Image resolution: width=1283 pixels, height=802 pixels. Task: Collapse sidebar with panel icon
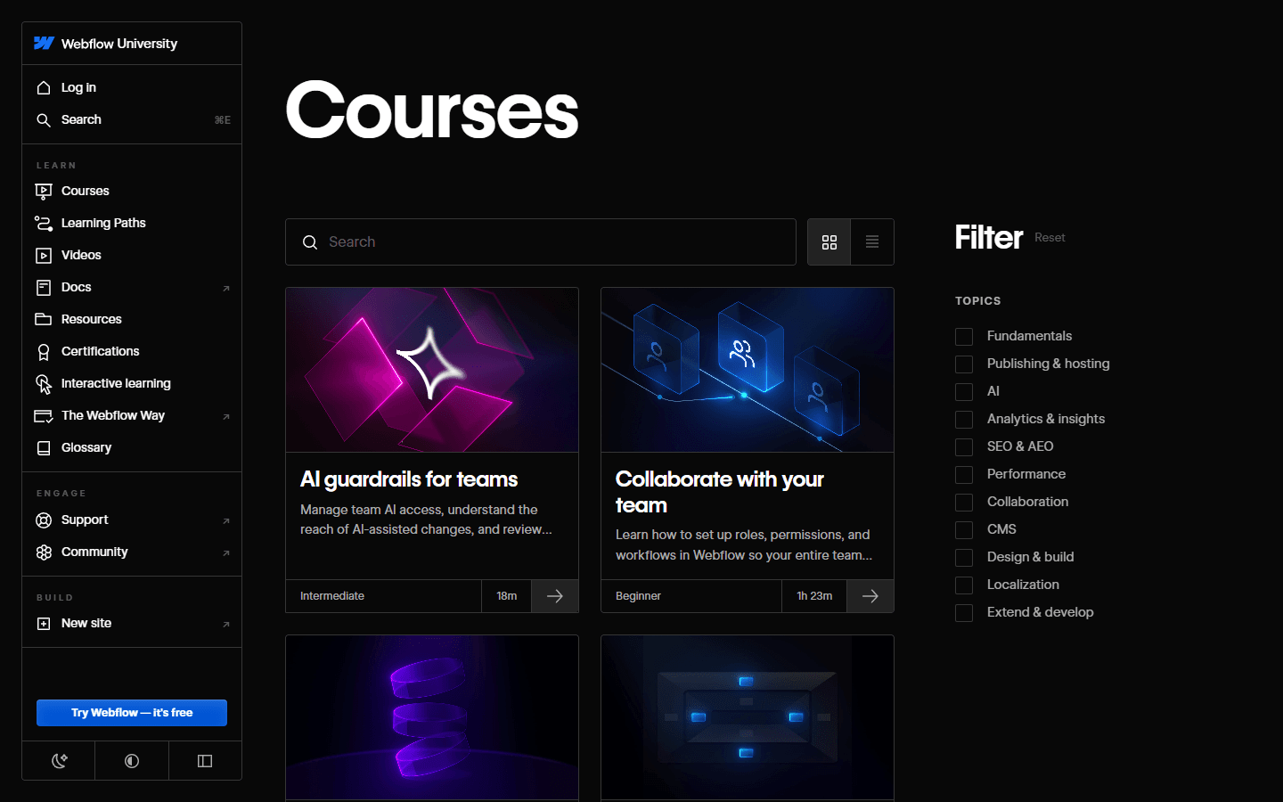[205, 761]
